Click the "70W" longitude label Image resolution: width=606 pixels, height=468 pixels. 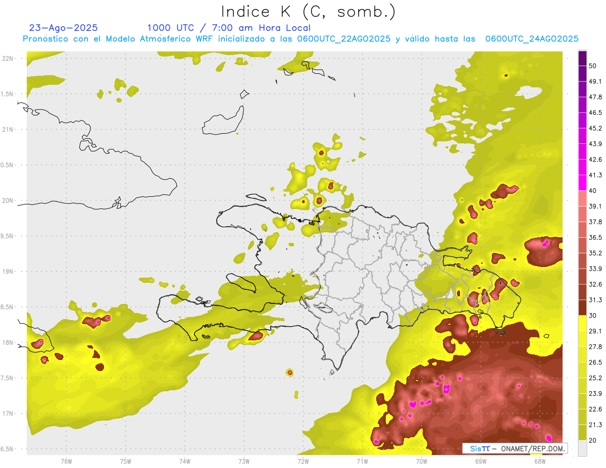click(x=421, y=461)
